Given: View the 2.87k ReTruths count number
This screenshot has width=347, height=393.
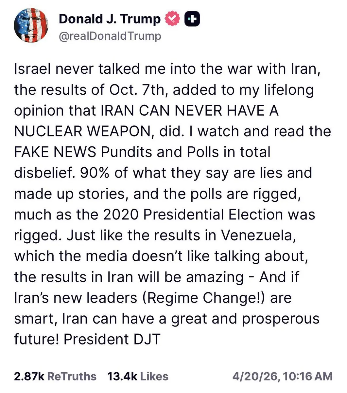Looking at the screenshot, I should 29,376.
